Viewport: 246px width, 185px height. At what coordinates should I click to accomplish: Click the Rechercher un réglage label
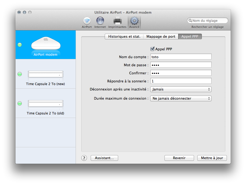[x=208, y=27]
